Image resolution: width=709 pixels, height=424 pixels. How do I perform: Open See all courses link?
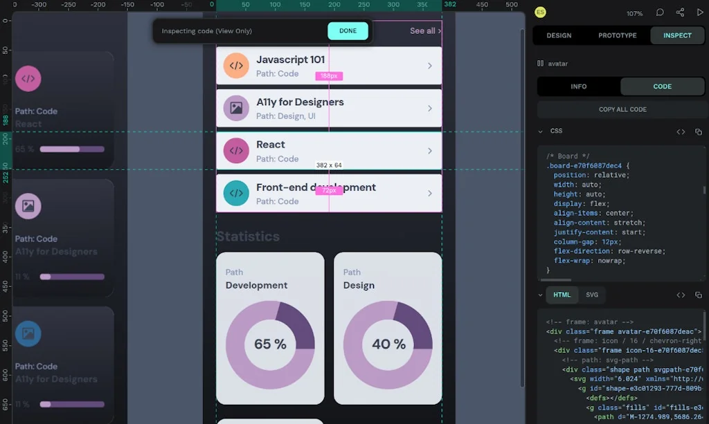tap(422, 31)
